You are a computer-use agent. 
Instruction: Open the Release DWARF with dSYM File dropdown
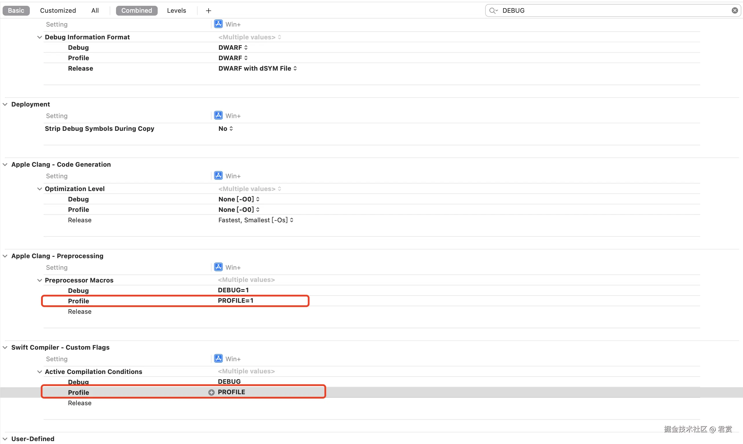[x=257, y=69]
